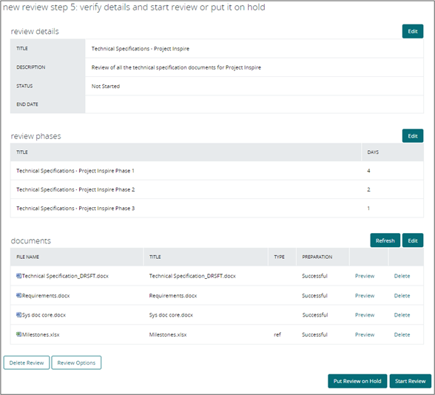Click the Delete Review button
This screenshot has height=395, width=435.
tap(27, 362)
